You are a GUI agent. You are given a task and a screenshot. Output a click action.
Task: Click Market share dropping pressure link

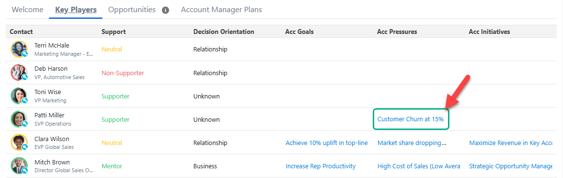coord(412,143)
